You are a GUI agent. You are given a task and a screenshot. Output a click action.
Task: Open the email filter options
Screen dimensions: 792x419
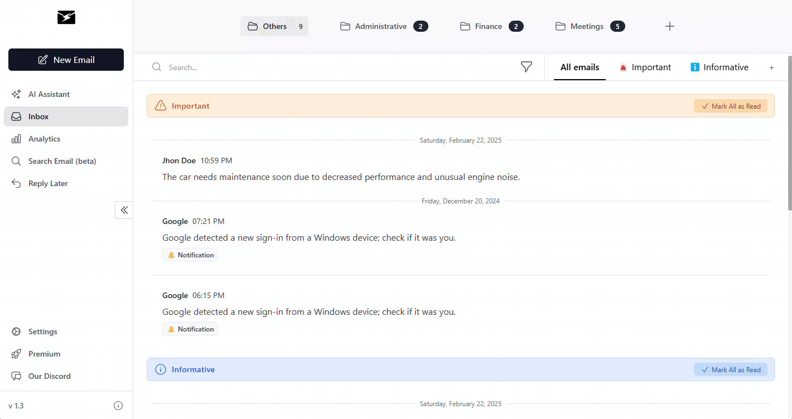click(x=526, y=67)
